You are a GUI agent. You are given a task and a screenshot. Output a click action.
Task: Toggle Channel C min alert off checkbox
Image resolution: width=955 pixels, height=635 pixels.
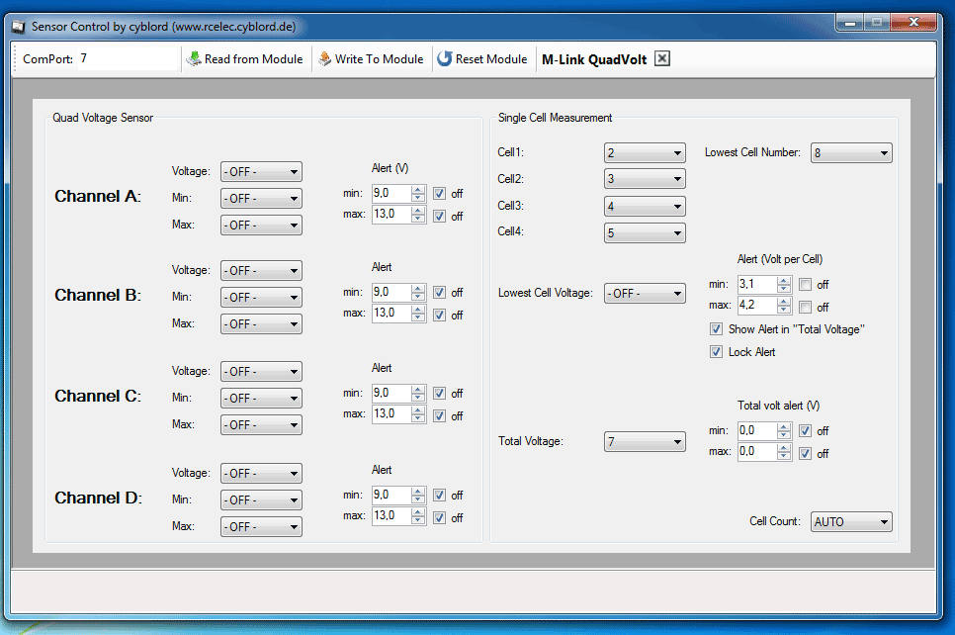pos(439,393)
